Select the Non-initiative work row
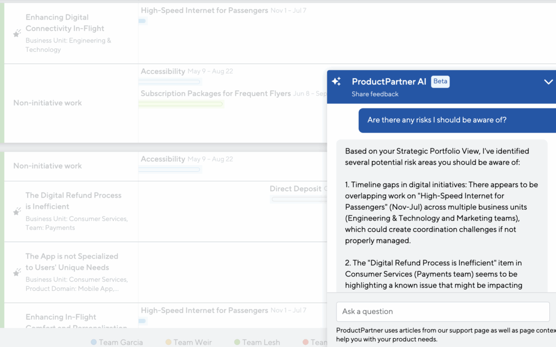Screen dimensions: 556x347 [47, 103]
